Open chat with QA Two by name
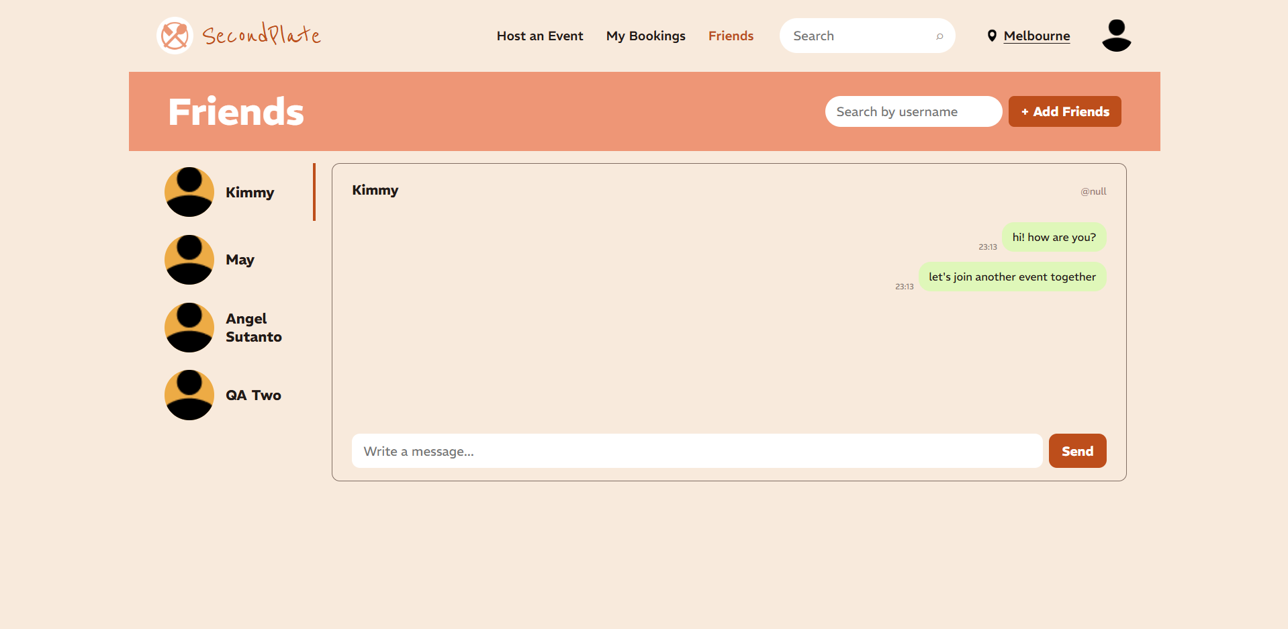 pos(253,395)
